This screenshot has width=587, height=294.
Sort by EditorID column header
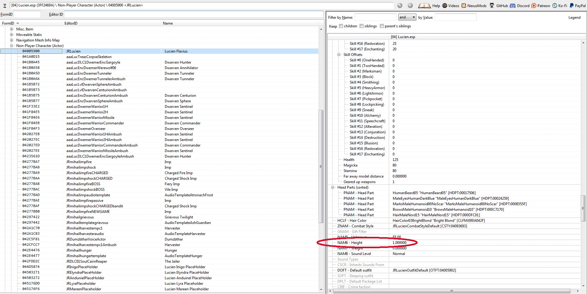[112, 23]
